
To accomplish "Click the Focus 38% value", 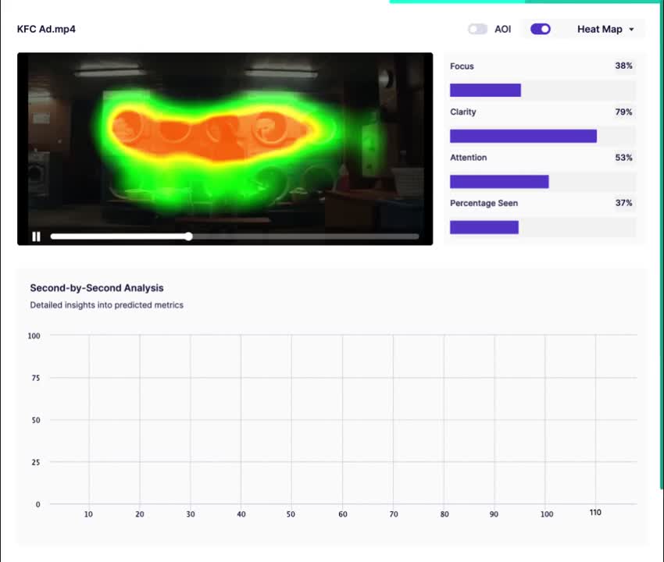I will (623, 66).
